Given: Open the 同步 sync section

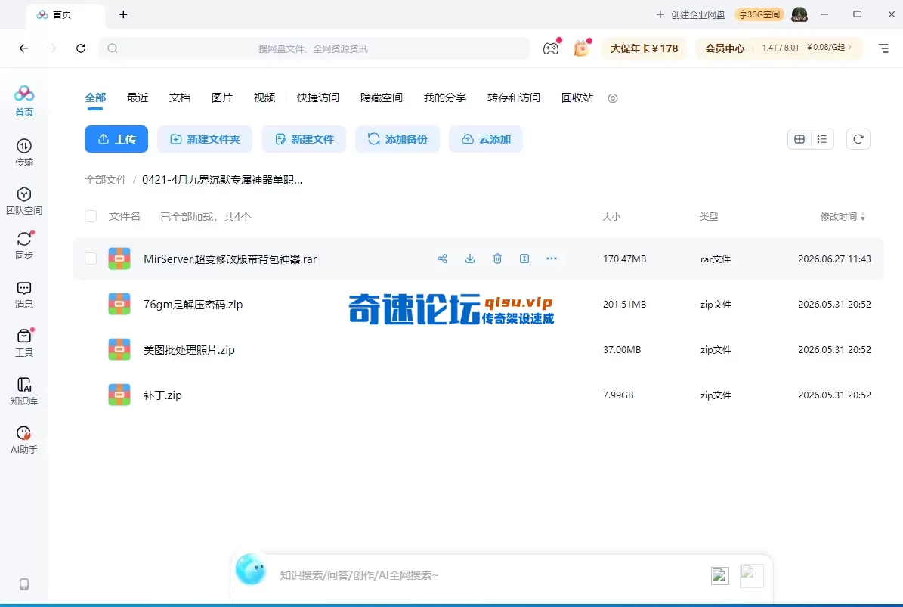Looking at the screenshot, I should tap(23, 246).
